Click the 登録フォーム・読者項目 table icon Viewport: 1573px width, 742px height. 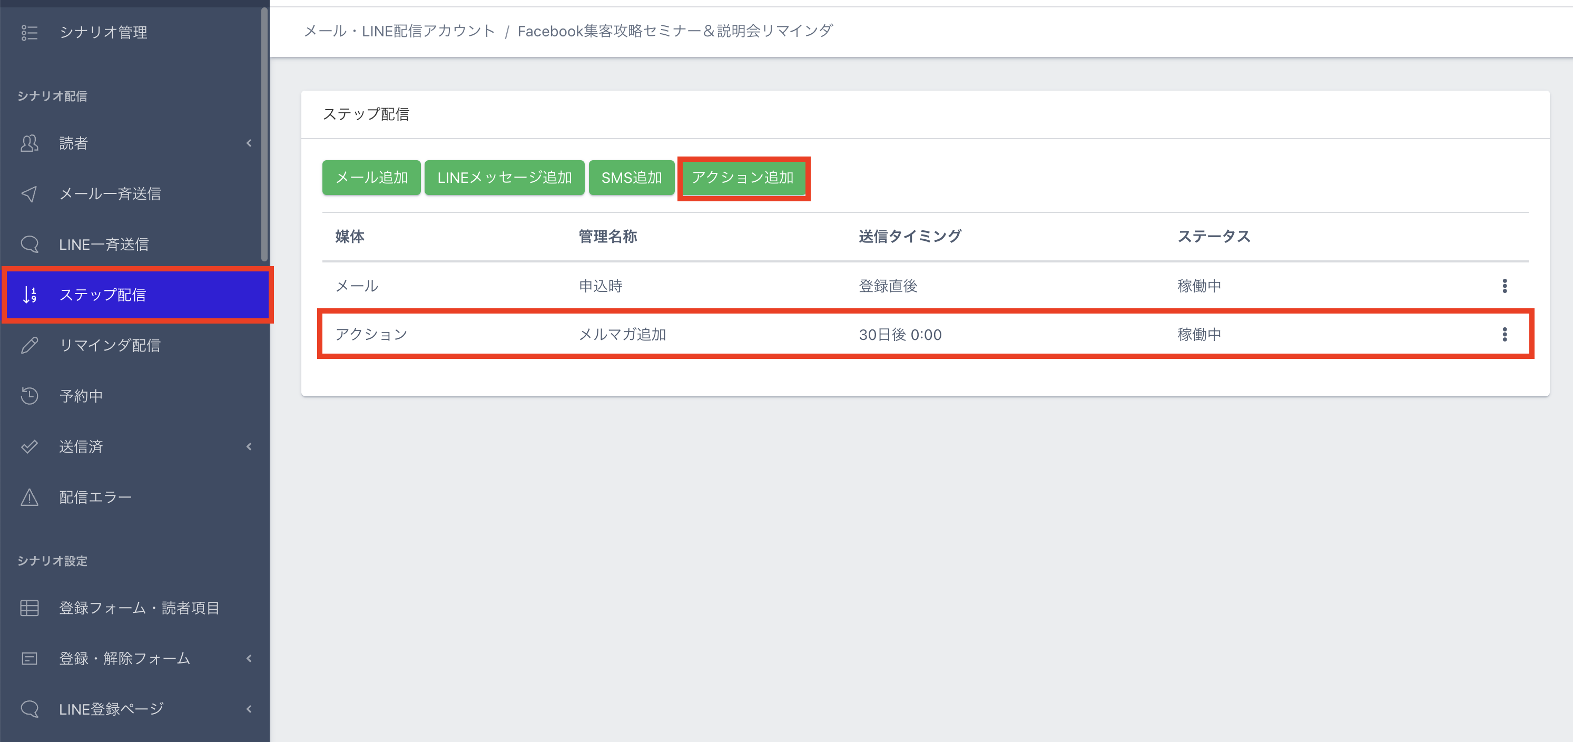(x=30, y=608)
